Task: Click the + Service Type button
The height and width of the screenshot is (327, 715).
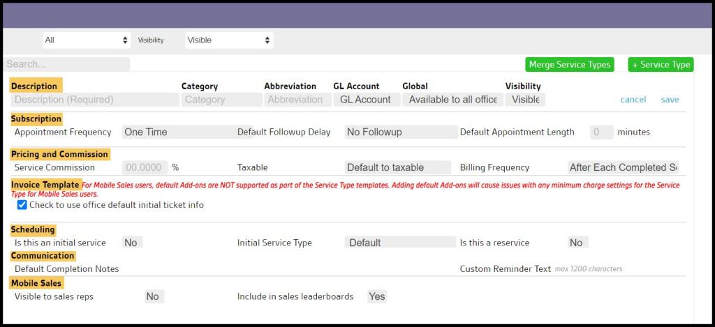Action: pyautogui.click(x=661, y=65)
